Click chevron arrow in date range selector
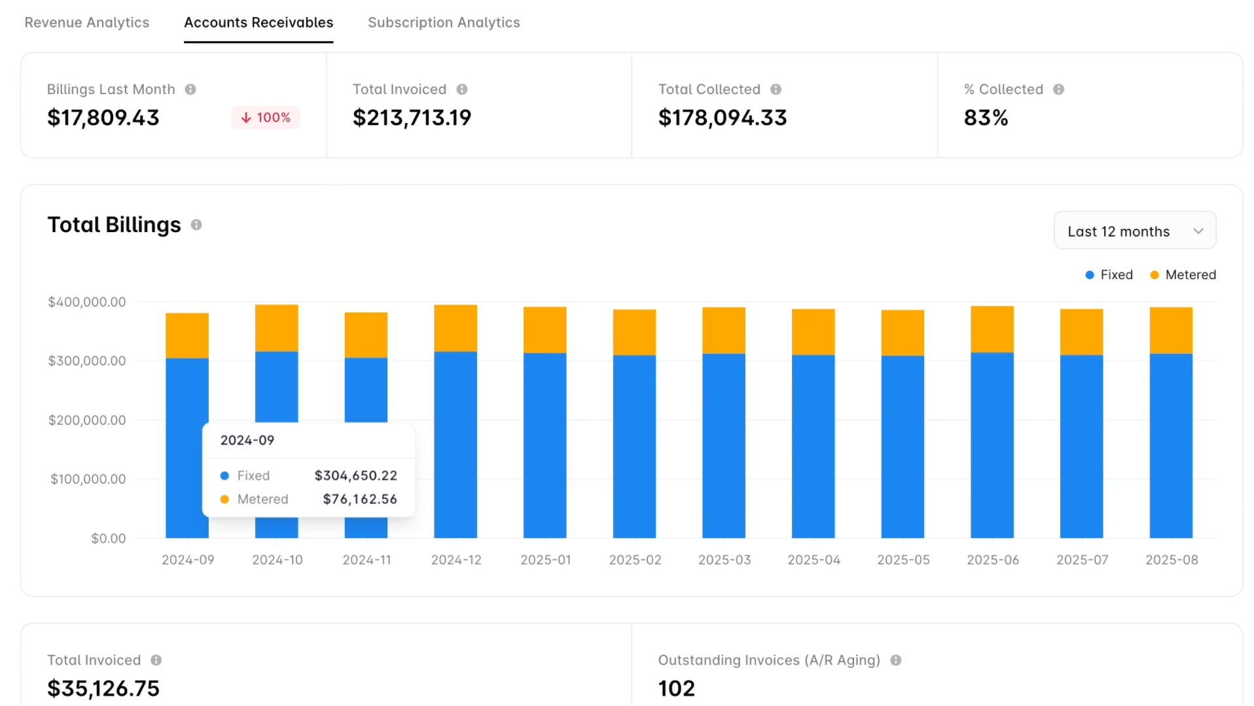This screenshot has width=1254, height=706. click(1198, 231)
